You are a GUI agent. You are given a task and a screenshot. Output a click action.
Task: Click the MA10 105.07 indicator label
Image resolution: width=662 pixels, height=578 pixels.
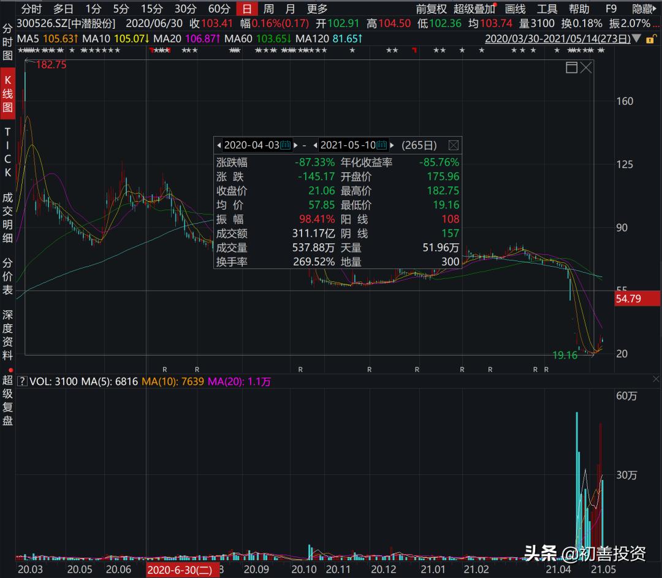116,39
